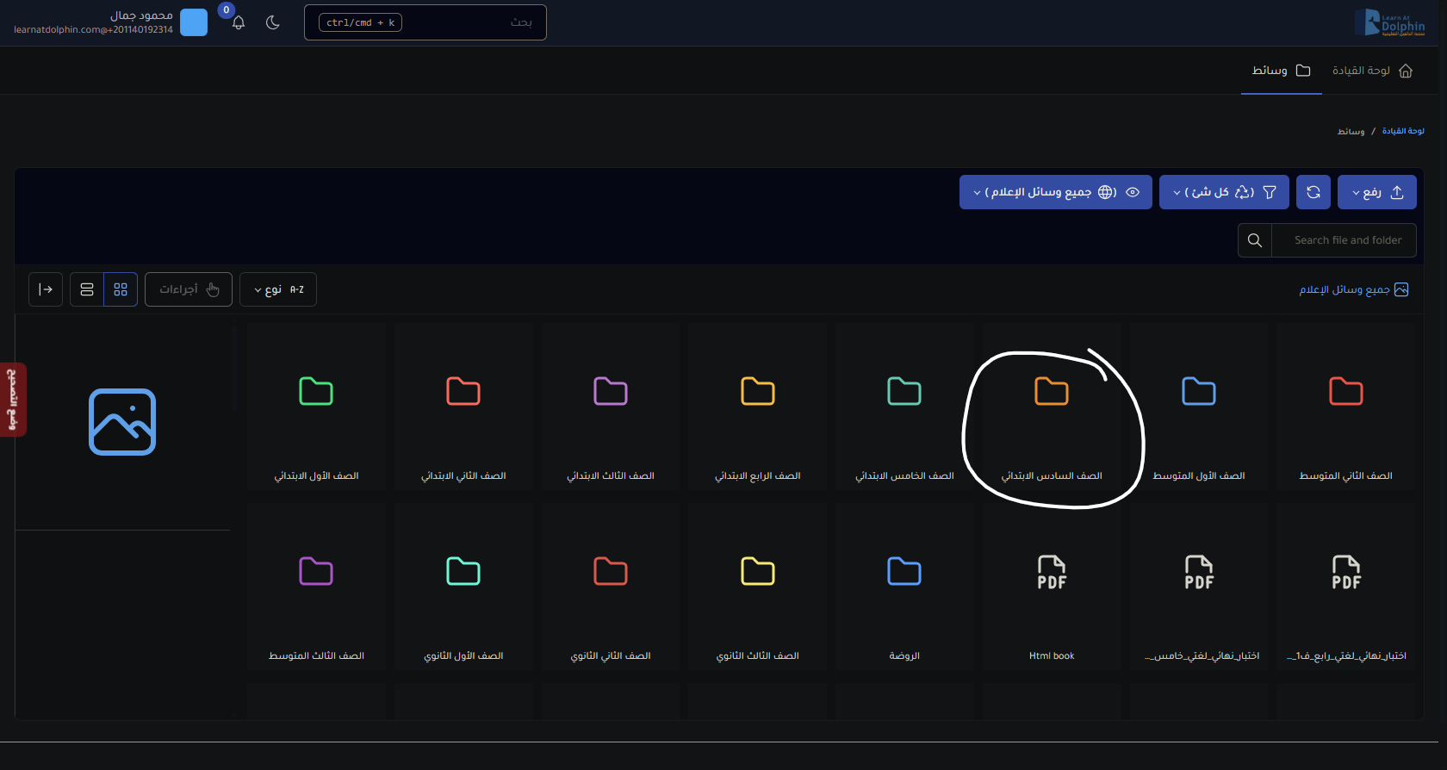Click the notification bell icon
The height and width of the screenshot is (770, 1447).
tap(239, 23)
